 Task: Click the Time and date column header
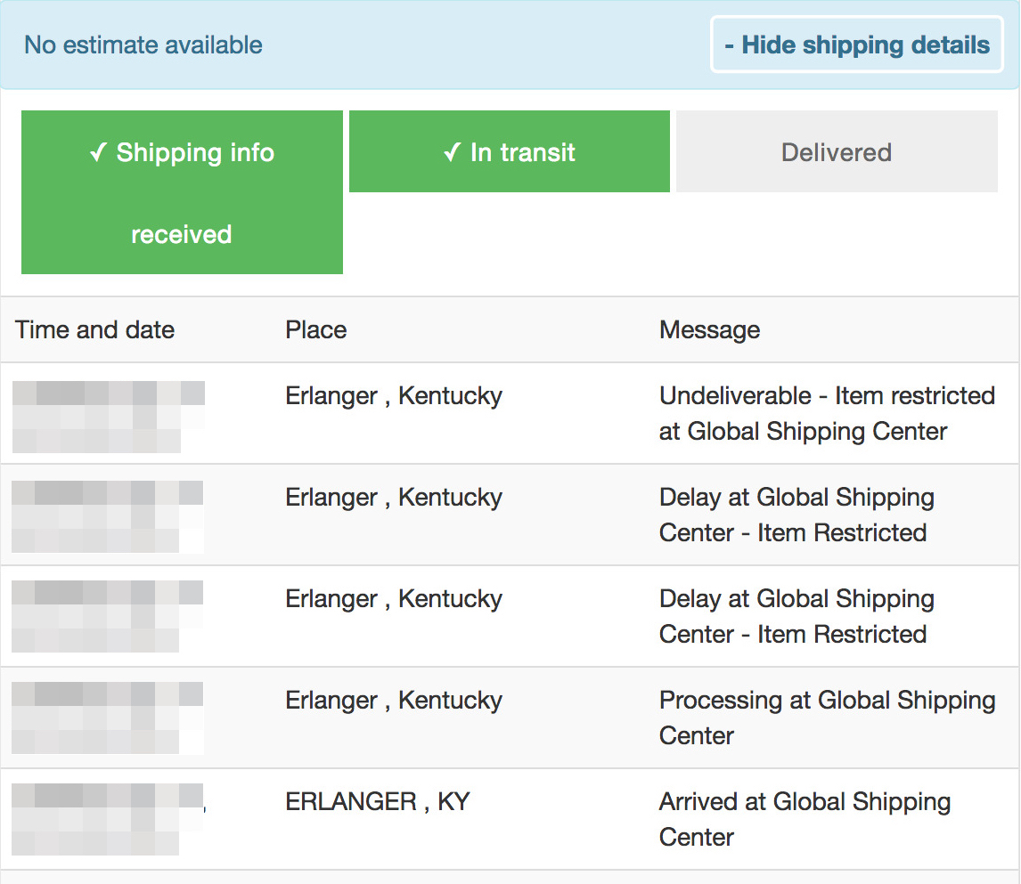[x=95, y=329]
